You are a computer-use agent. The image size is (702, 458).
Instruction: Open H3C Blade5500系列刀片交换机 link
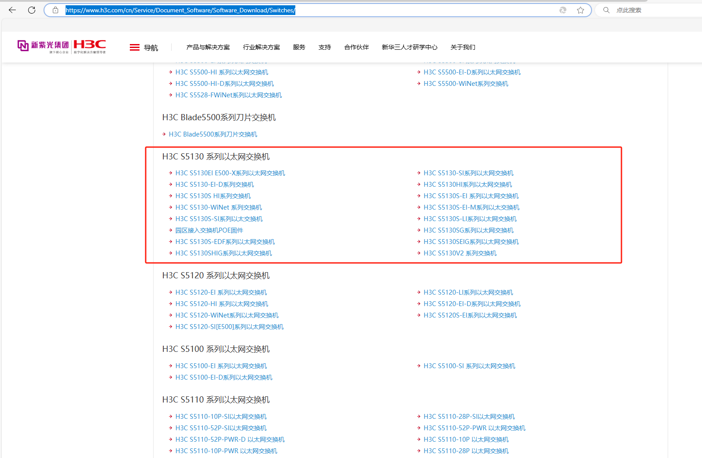pos(213,134)
